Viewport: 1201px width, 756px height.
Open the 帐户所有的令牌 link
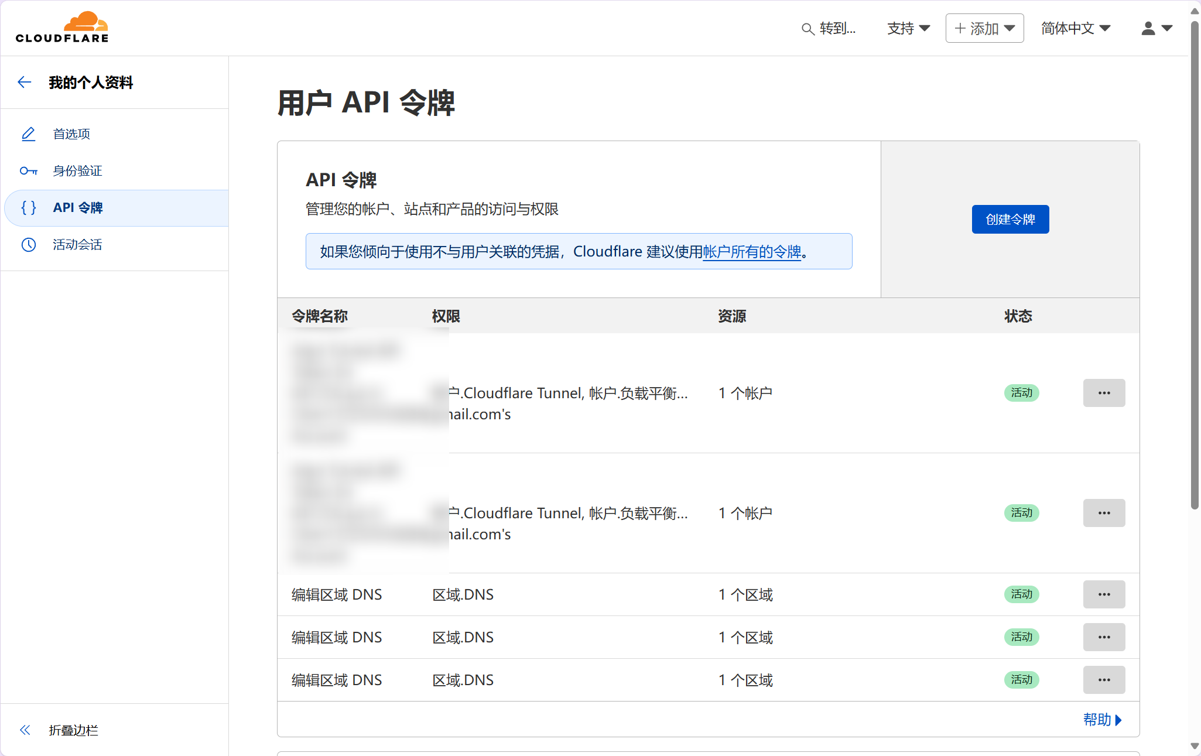pyautogui.click(x=752, y=252)
